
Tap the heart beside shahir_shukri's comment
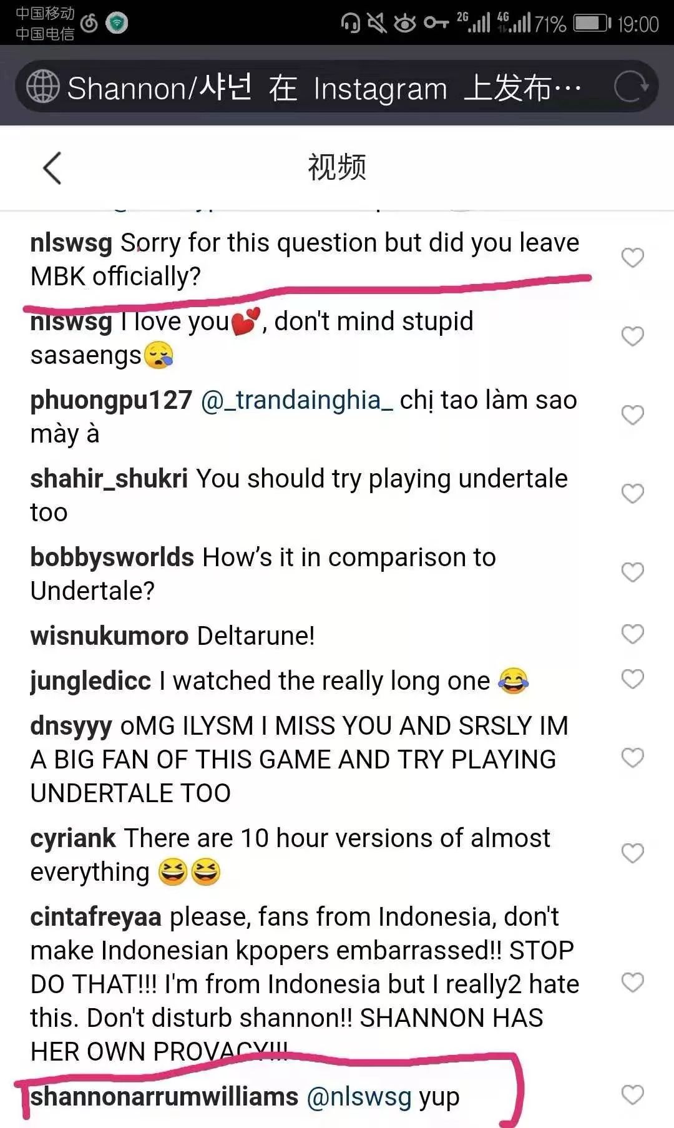(x=632, y=494)
